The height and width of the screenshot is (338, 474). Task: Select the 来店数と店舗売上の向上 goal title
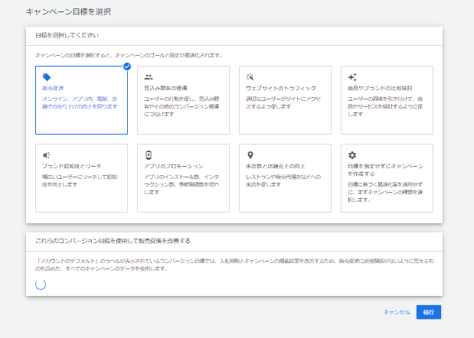[276, 166]
